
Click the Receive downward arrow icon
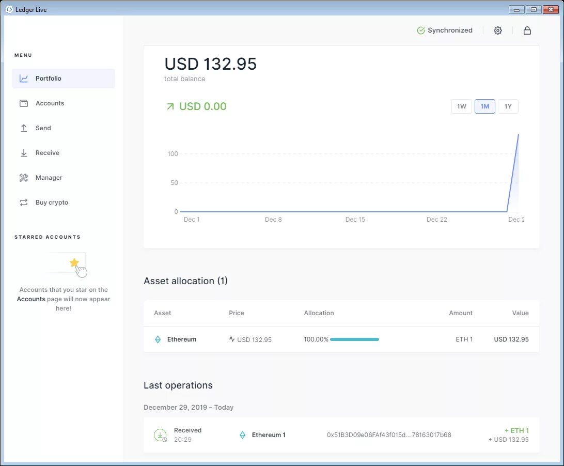24,153
